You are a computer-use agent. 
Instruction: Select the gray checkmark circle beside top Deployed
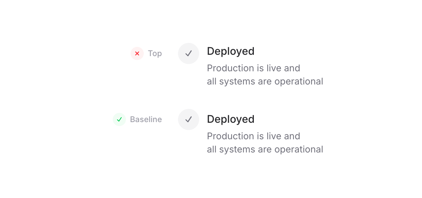189,53
